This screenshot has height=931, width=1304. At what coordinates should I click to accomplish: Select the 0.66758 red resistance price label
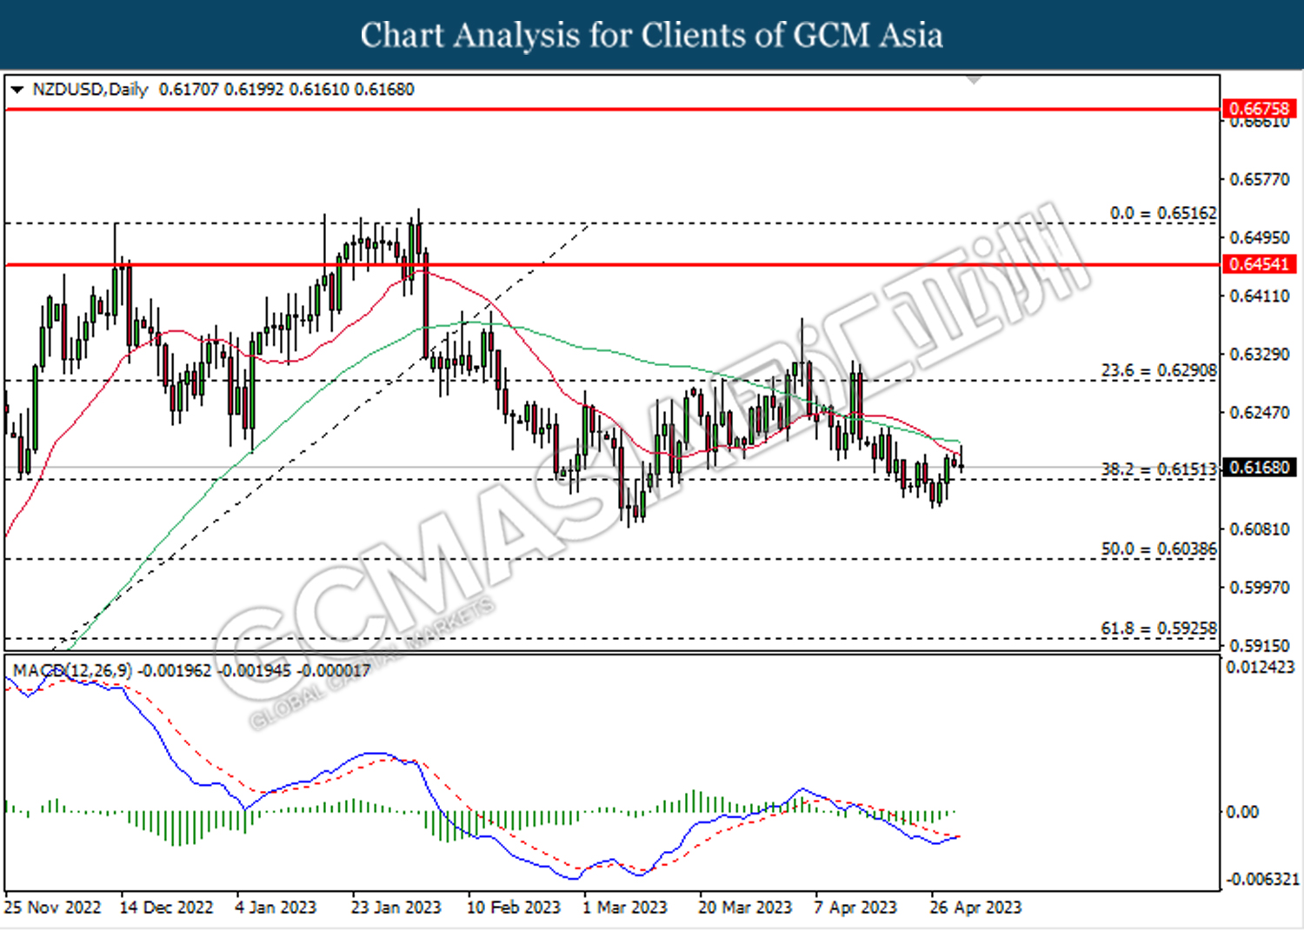point(1259,109)
